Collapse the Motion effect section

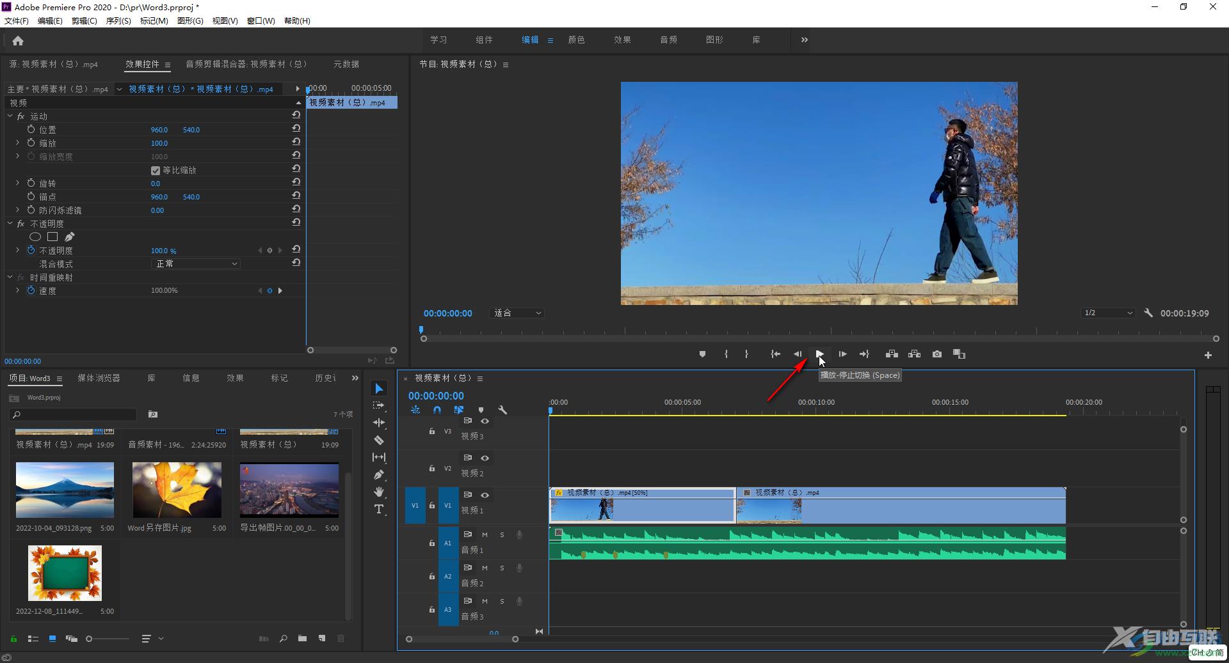(x=10, y=116)
